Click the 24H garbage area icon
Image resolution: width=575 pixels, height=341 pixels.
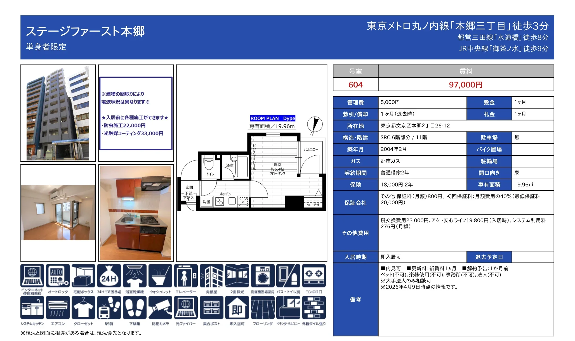[109, 276]
